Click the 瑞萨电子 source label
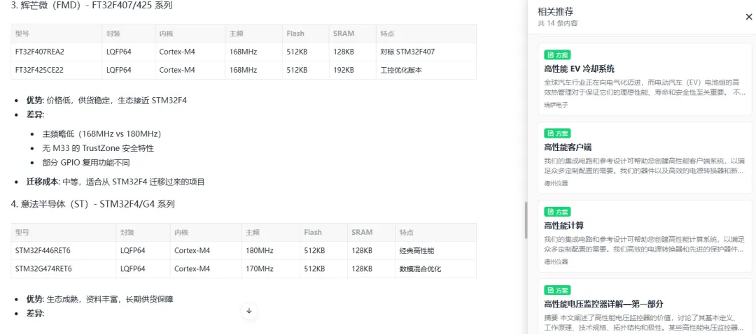The height and width of the screenshot is (334, 756). click(556, 105)
